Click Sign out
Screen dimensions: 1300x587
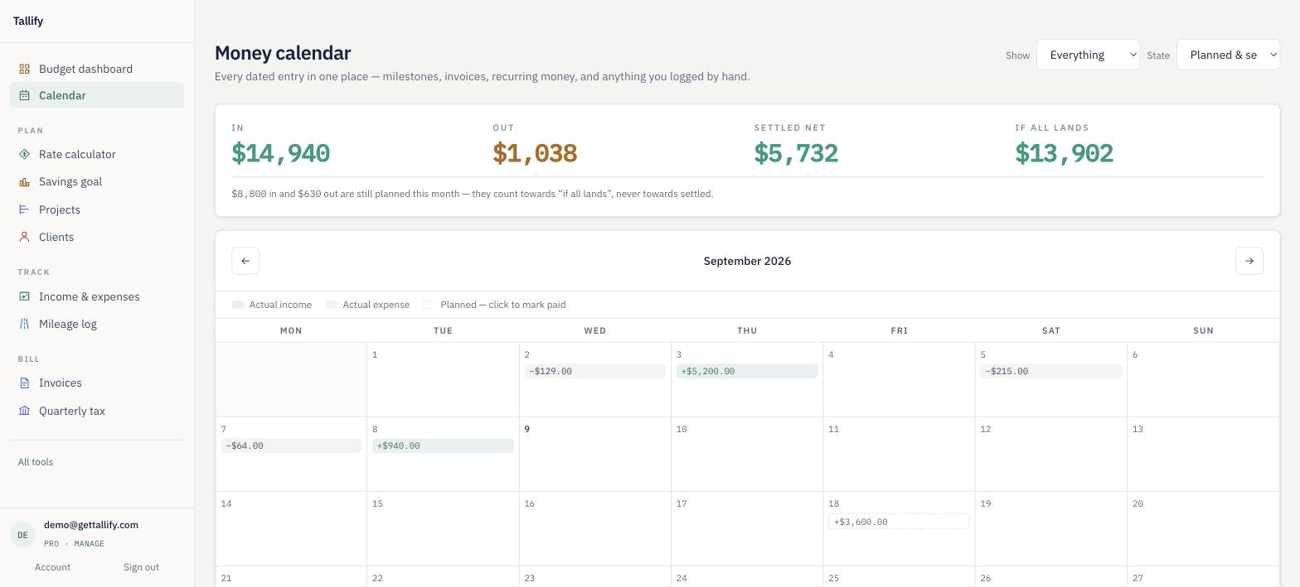click(141, 567)
